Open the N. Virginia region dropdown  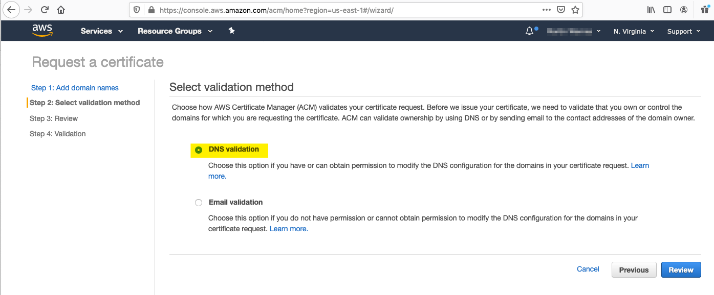click(x=634, y=31)
